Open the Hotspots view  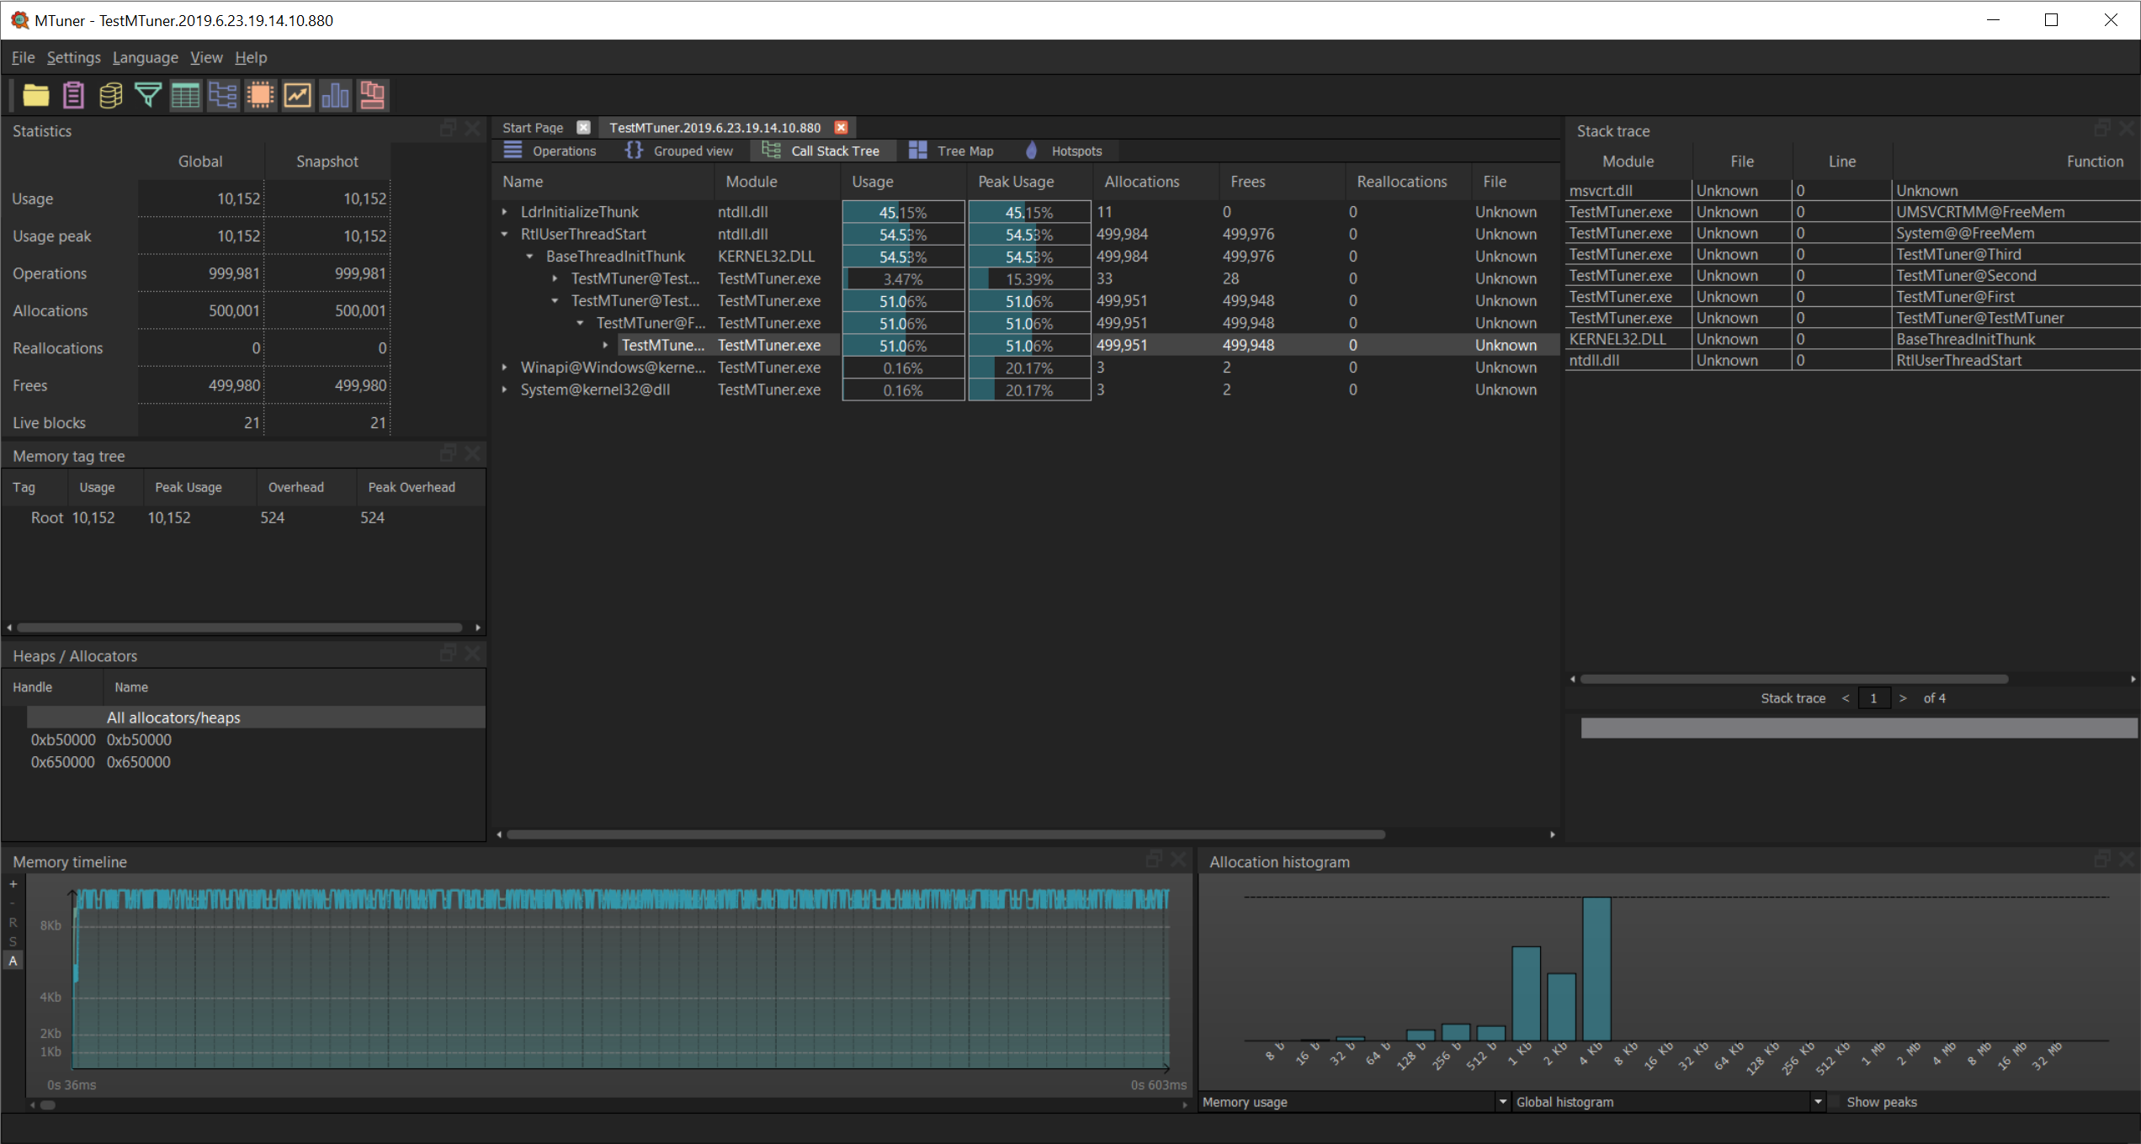(x=1076, y=151)
